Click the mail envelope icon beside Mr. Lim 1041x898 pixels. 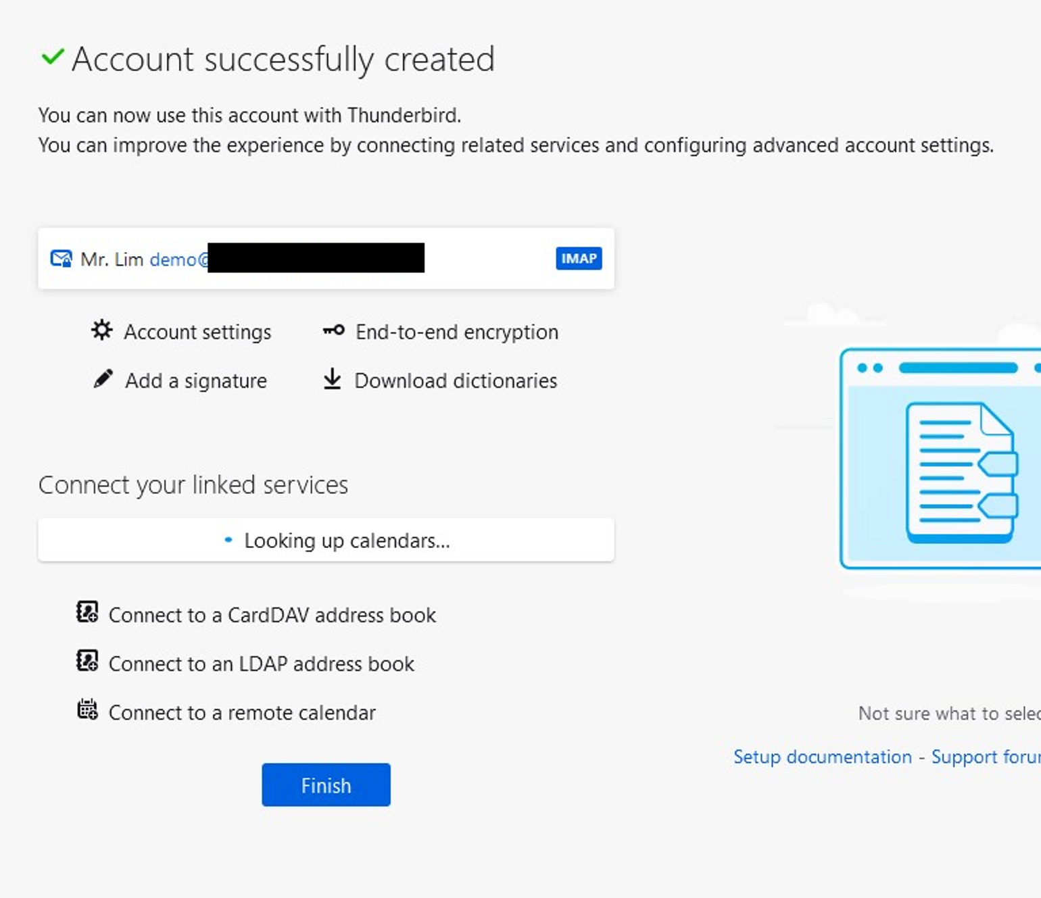(62, 259)
